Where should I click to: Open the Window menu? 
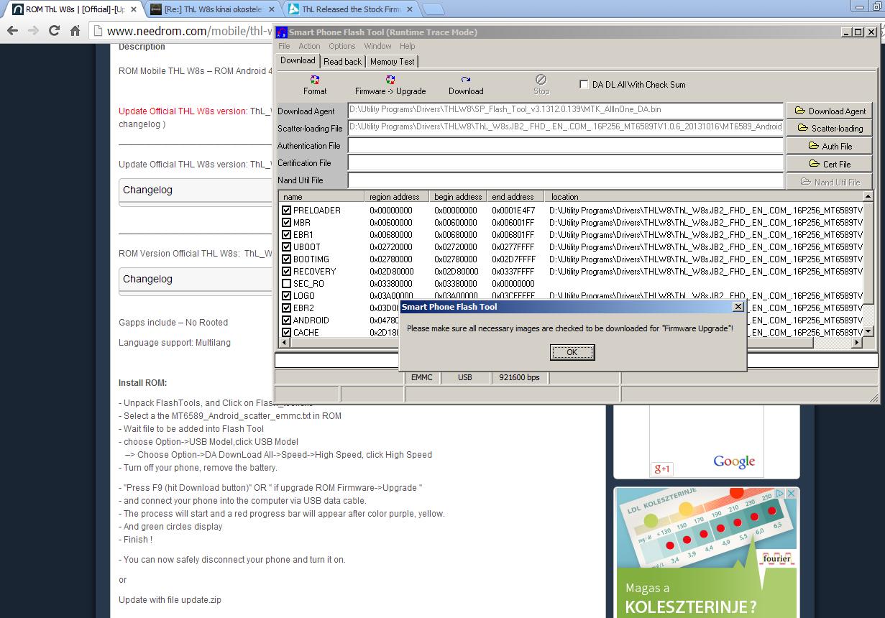(377, 46)
